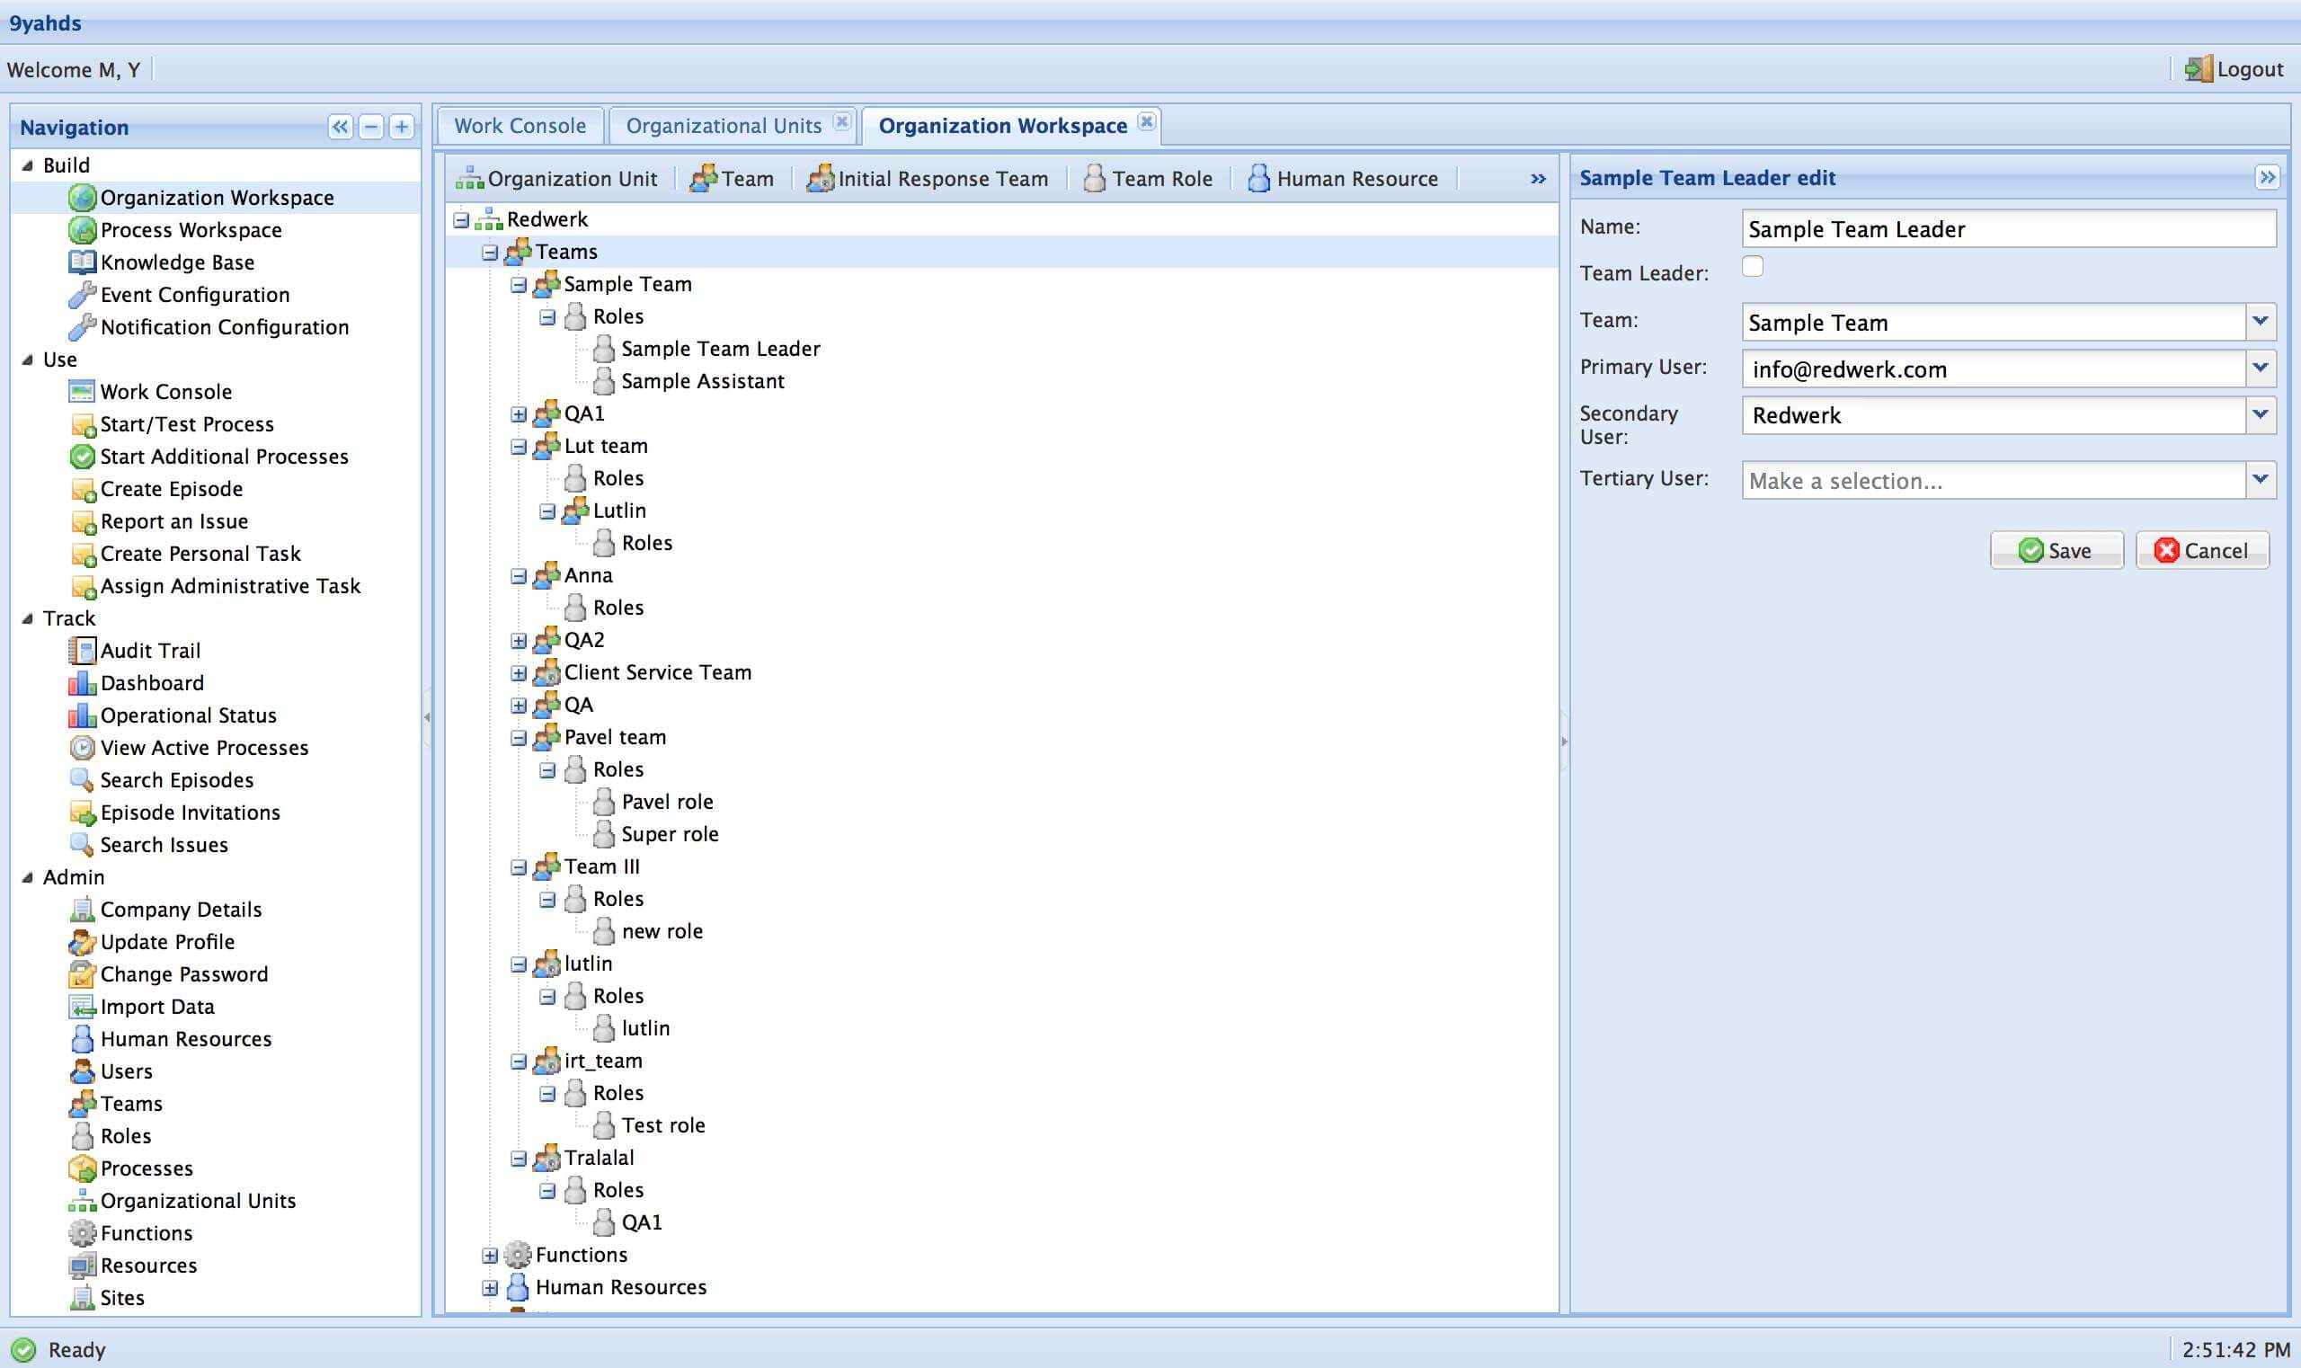The height and width of the screenshot is (1368, 2301).
Task: Switch to the Work Console tab
Action: coord(520,125)
